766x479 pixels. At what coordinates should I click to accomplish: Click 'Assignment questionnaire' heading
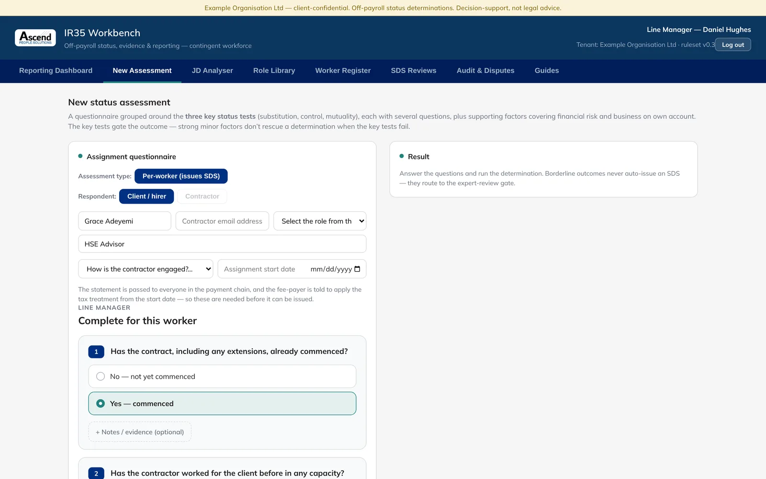pos(131,157)
